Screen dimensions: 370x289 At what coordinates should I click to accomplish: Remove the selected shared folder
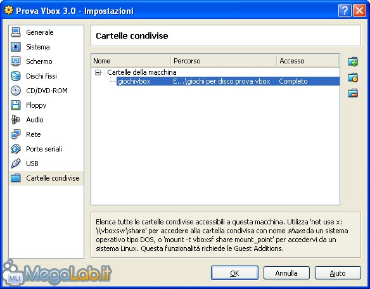tap(353, 93)
